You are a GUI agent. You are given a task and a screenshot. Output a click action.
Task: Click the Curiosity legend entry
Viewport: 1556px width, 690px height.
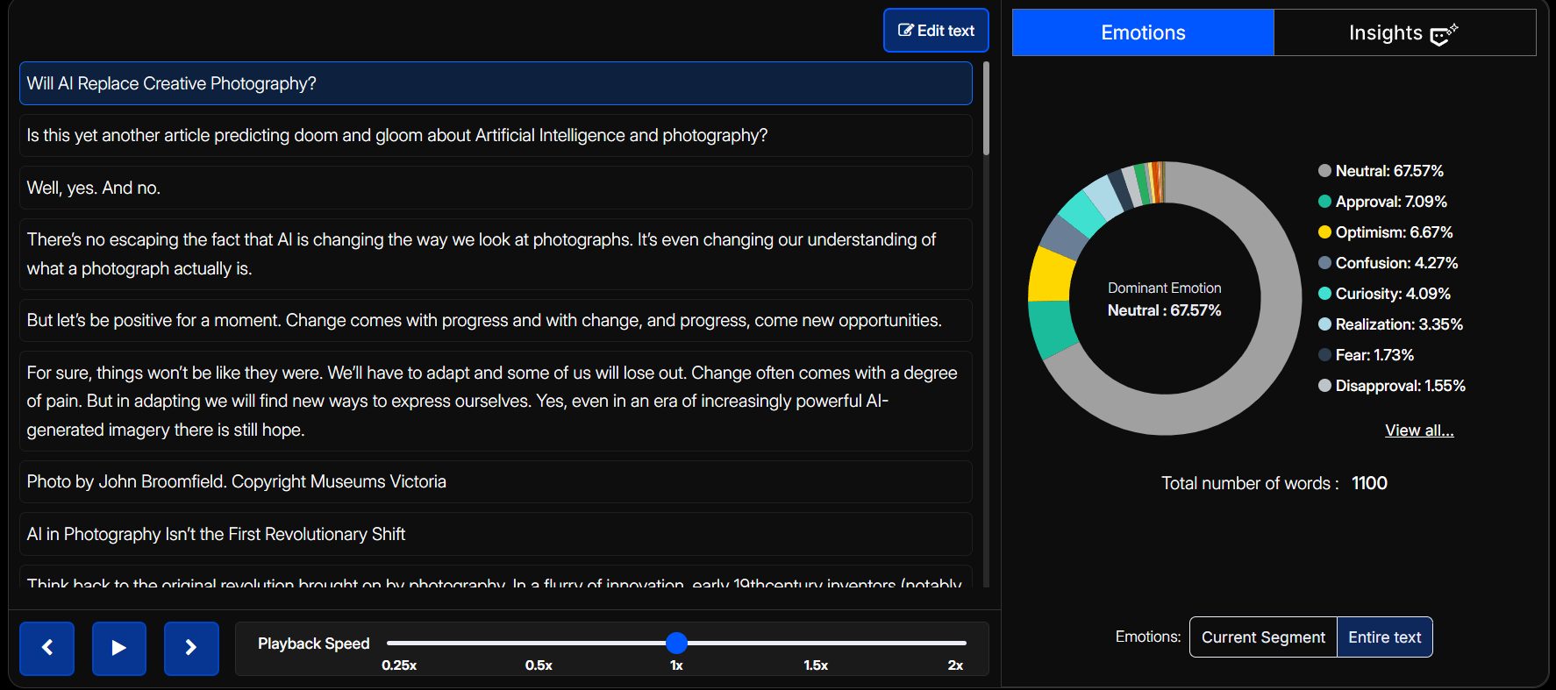(x=1392, y=294)
